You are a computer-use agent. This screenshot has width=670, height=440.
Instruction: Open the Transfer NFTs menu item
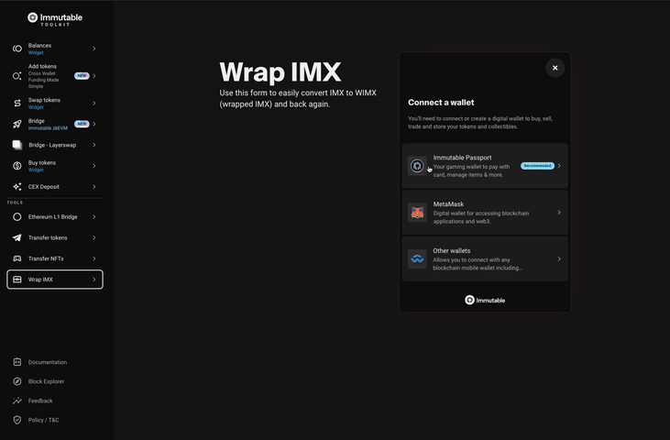(x=55, y=258)
